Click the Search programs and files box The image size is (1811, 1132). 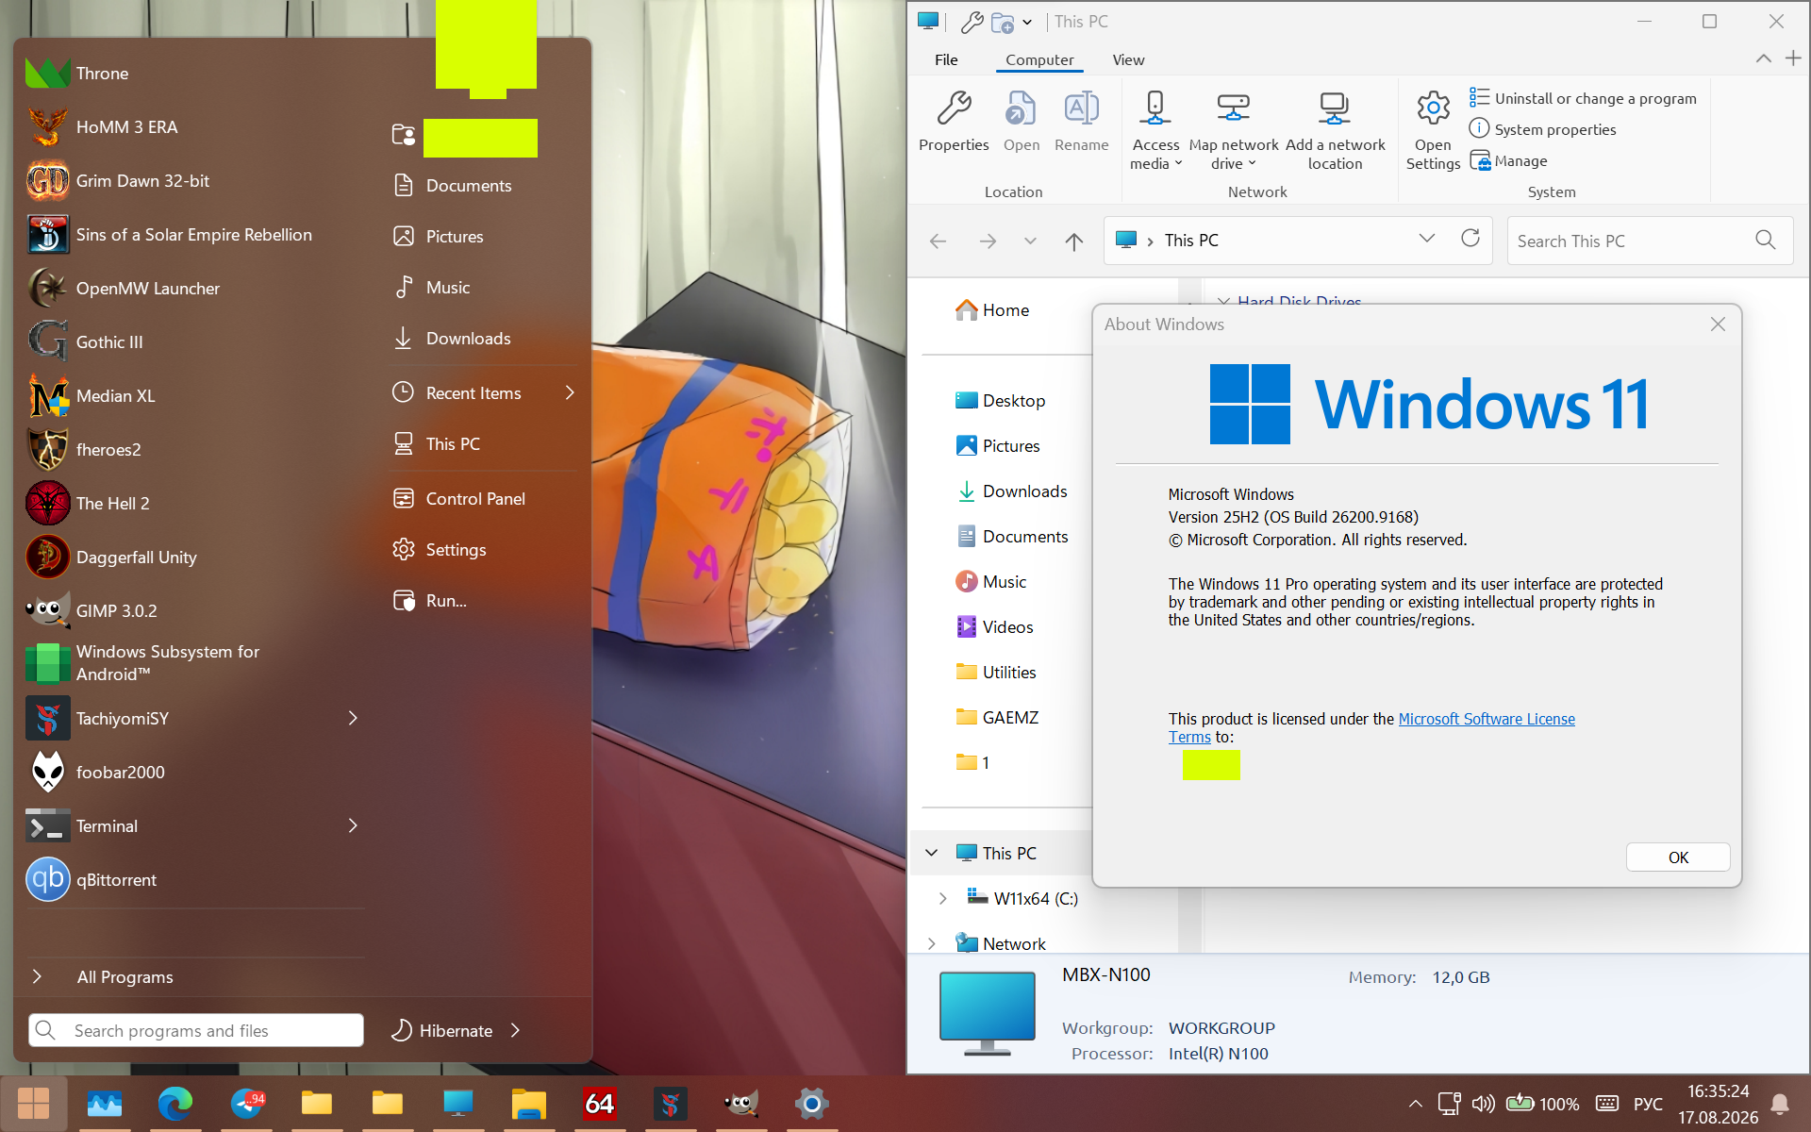click(x=196, y=1031)
